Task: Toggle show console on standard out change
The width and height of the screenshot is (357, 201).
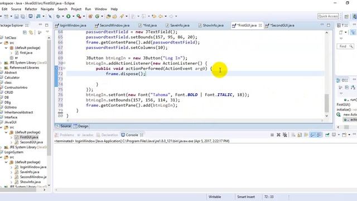Action: [x=312, y=135]
